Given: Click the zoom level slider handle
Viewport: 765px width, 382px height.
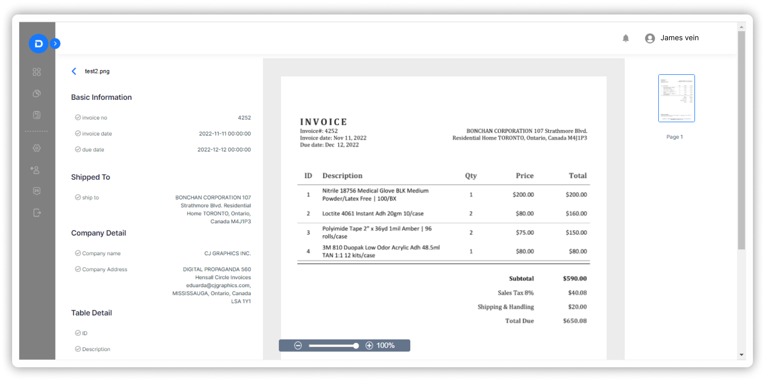Looking at the screenshot, I should coord(356,346).
